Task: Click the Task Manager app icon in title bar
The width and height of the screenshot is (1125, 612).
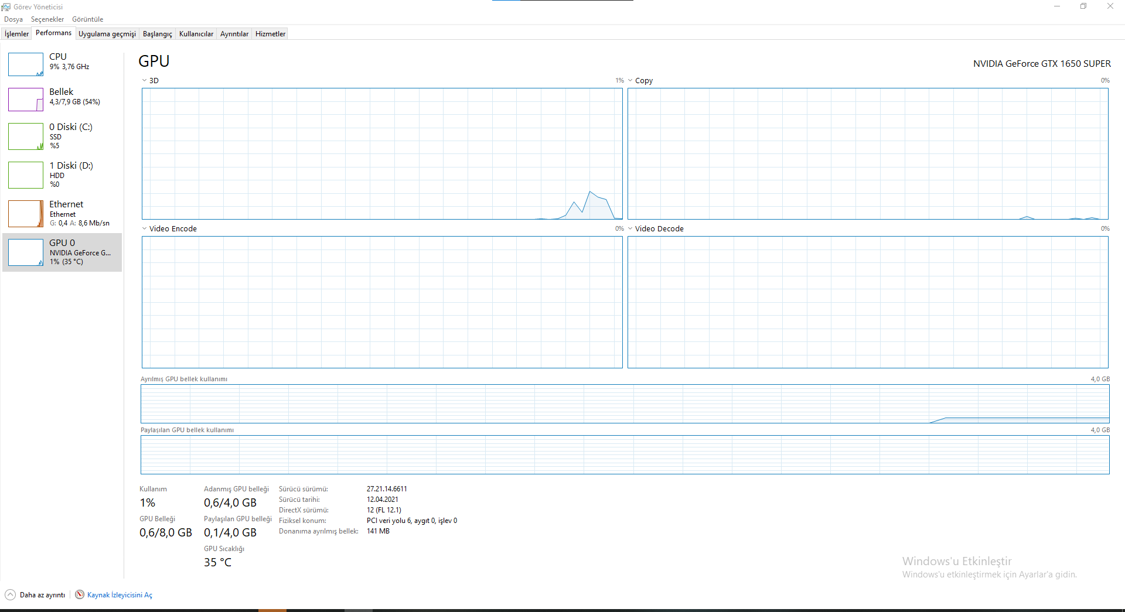Action: pyautogui.click(x=6, y=6)
